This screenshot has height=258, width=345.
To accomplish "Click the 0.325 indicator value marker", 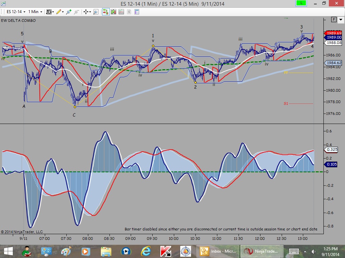I will pyautogui.click(x=332, y=149).
